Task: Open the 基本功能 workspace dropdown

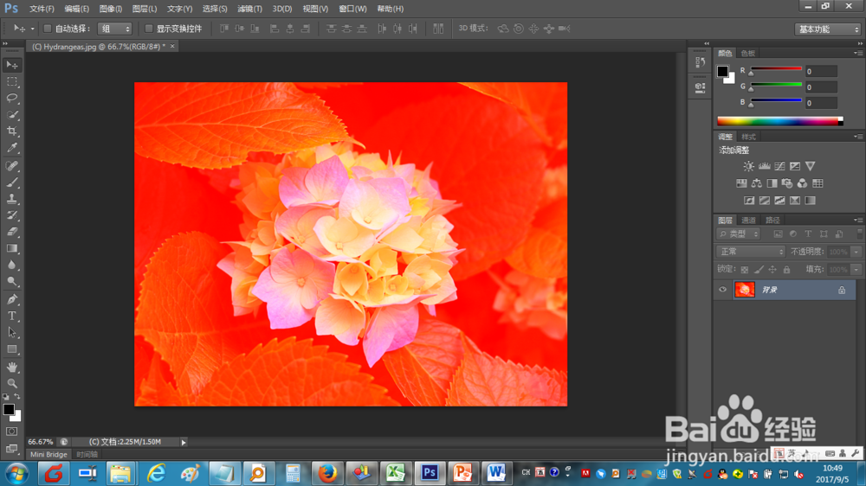Action: click(827, 29)
